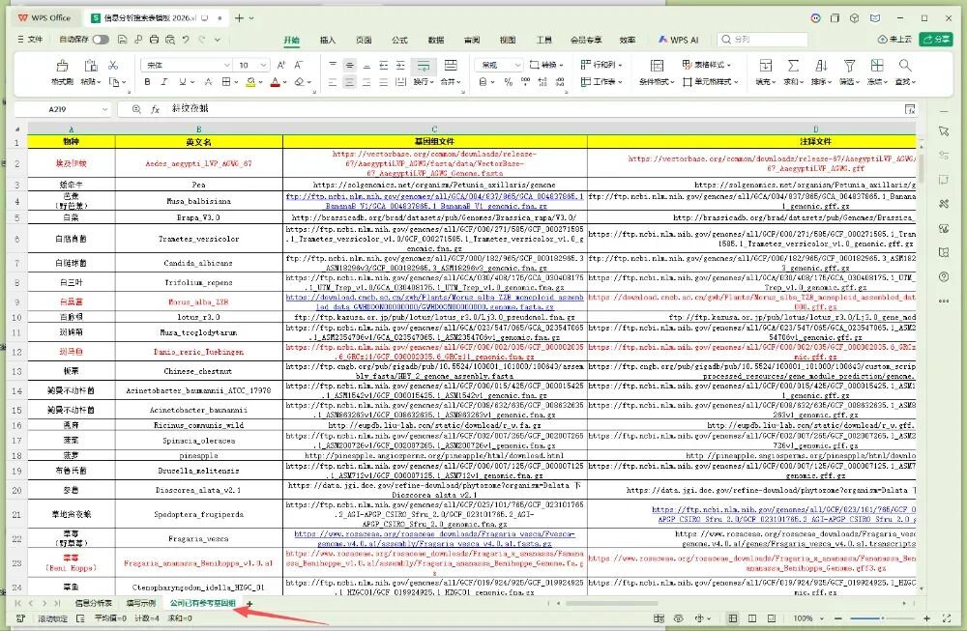Click the Freeze panes (冻结) icon
Viewport: 967px width, 631px height.
click(x=877, y=66)
